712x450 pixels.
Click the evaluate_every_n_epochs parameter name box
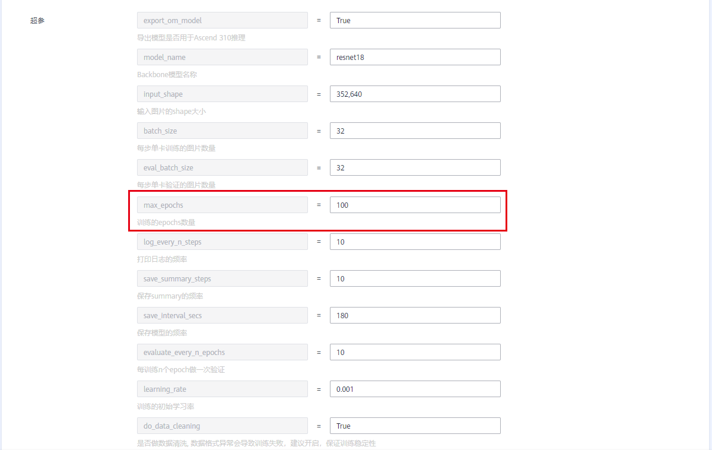coord(222,352)
